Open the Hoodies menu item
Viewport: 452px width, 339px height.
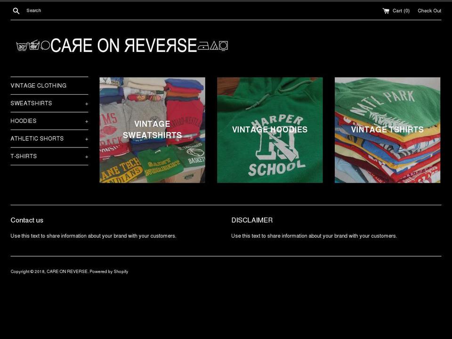pyautogui.click(x=24, y=121)
